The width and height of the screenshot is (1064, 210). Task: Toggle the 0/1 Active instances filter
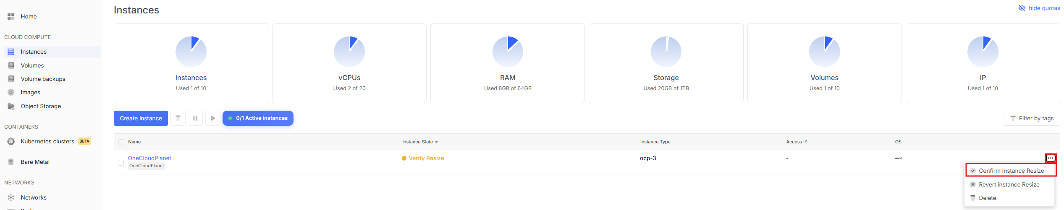pyautogui.click(x=258, y=118)
